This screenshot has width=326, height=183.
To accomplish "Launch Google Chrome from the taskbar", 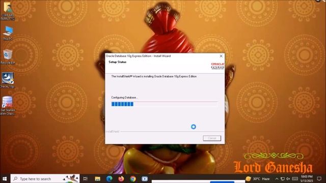I will coord(133,178).
